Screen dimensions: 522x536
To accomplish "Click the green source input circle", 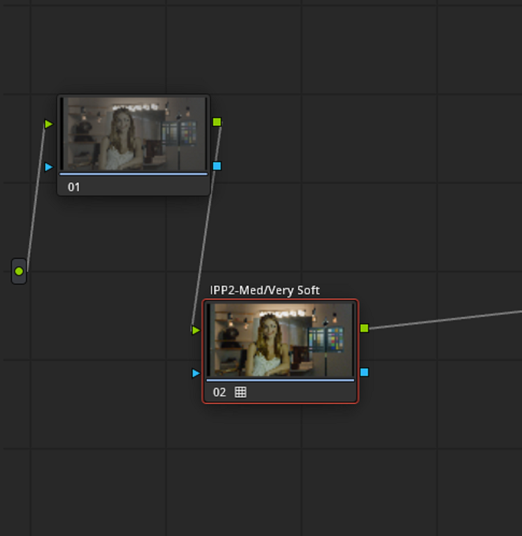I will [x=19, y=271].
